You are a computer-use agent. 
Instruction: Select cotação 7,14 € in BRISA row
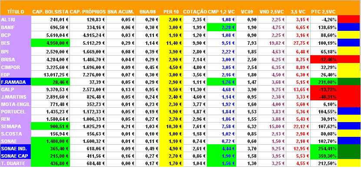(x=195, y=60)
